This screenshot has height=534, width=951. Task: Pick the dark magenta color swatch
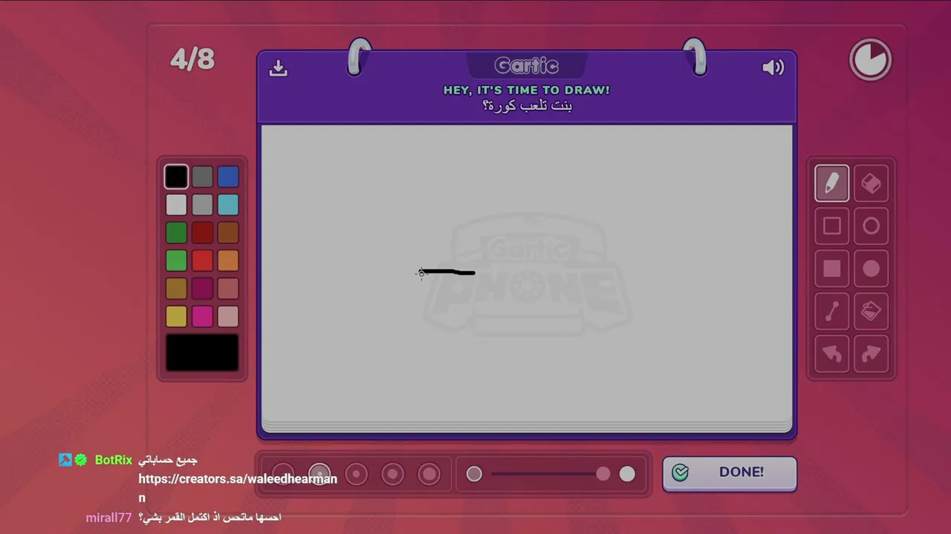202,289
